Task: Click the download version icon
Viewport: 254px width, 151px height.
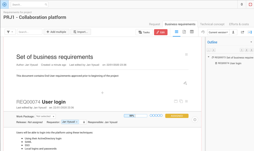Action: point(233,32)
